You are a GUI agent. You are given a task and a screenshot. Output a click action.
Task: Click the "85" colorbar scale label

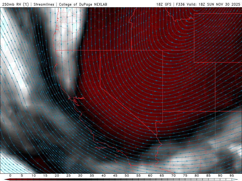pyautogui.click(x=208, y=176)
